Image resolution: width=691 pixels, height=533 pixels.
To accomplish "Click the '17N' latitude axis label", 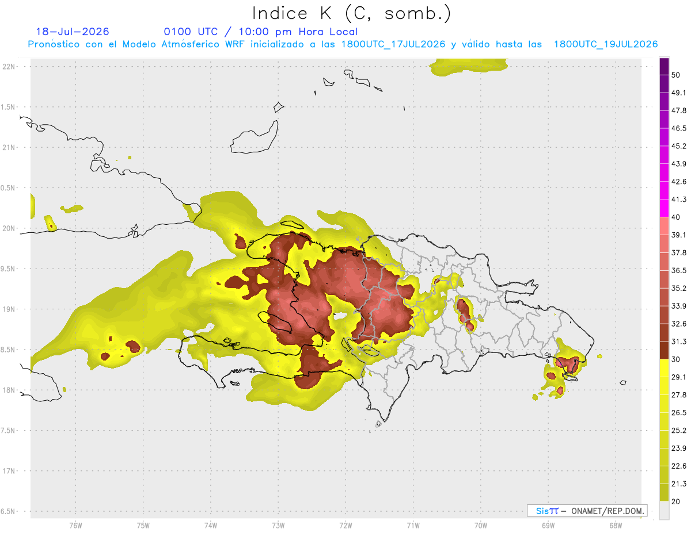I will pyautogui.click(x=9, y=471).
